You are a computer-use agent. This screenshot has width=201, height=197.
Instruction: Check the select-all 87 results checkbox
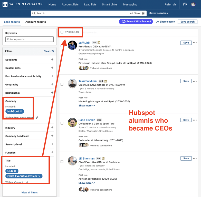62,32
